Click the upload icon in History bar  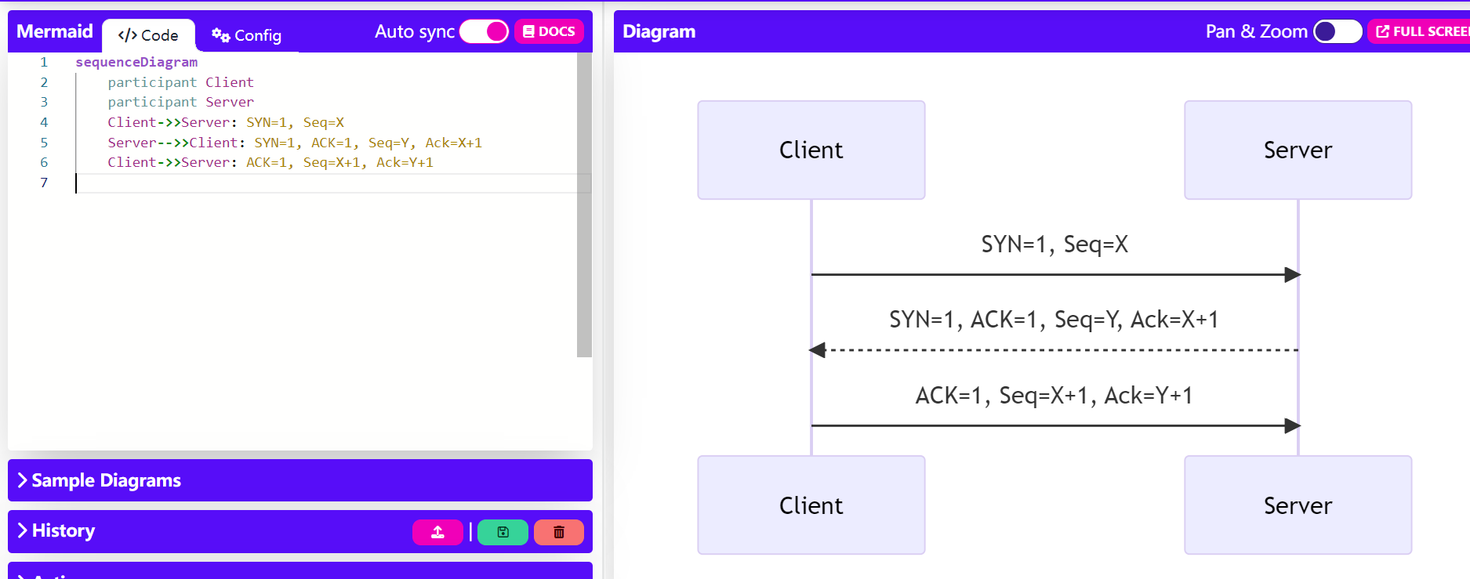(x=437, y=532)
